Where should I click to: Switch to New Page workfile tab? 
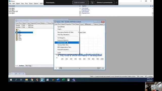click(28, 66)
